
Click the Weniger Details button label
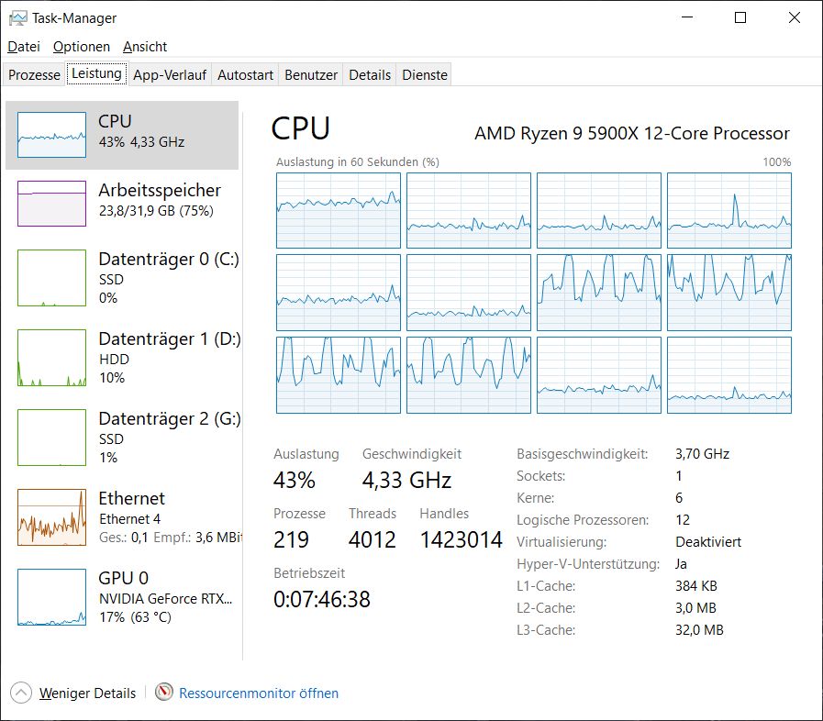coord(87,693)
